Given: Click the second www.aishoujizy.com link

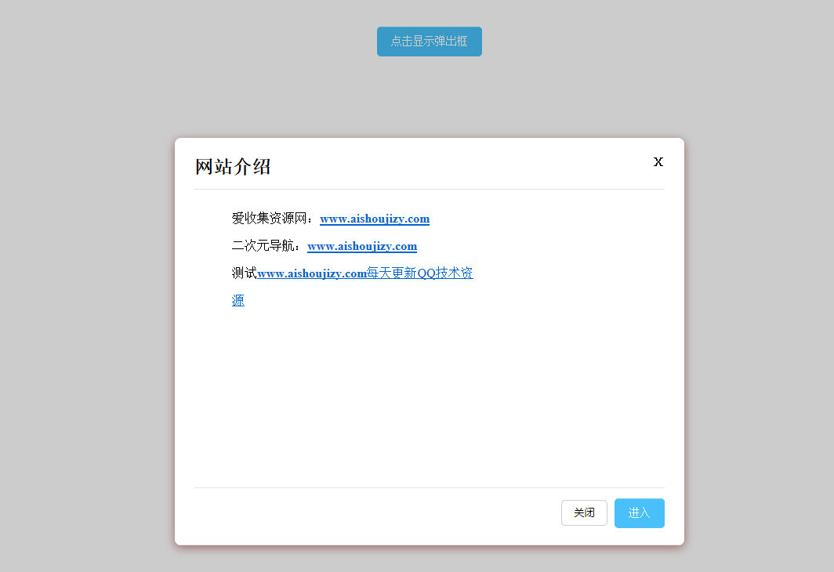Looking at the screenshot, I should (362, 246).
